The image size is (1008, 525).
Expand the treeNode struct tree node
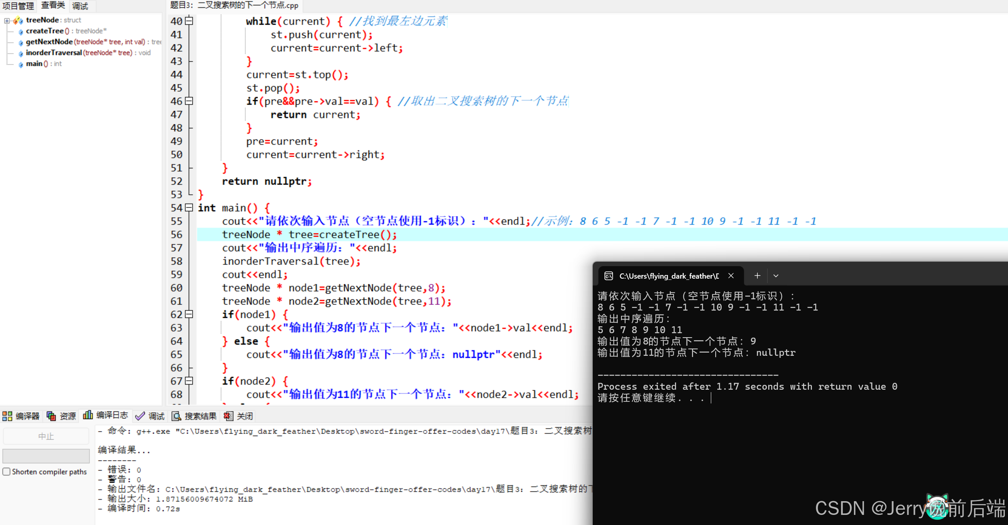click(7, 20)
